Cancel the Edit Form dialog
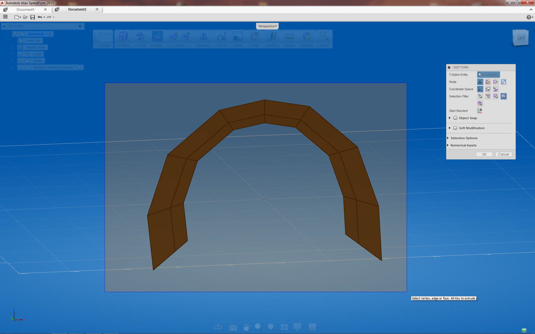 coord(503,154)
